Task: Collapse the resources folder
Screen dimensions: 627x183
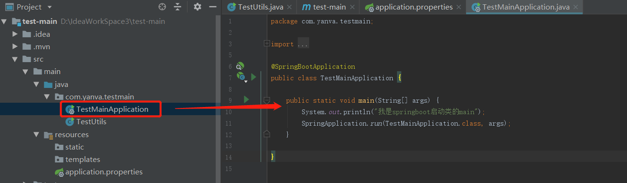Action: (36, 134)
